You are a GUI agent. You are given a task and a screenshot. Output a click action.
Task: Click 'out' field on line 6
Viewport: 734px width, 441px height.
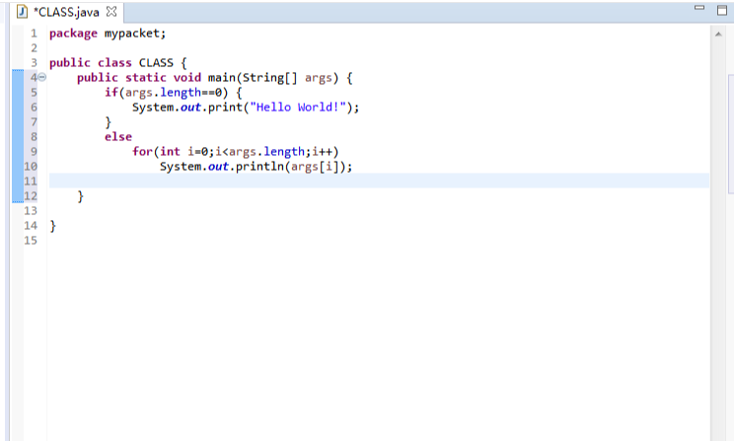190,108
